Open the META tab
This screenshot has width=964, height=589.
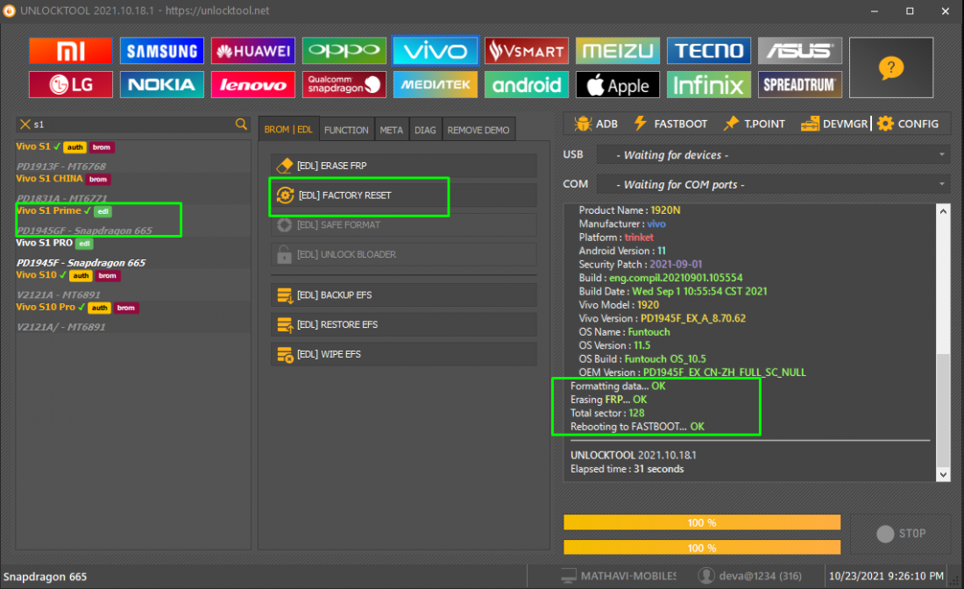click(391, 130)
